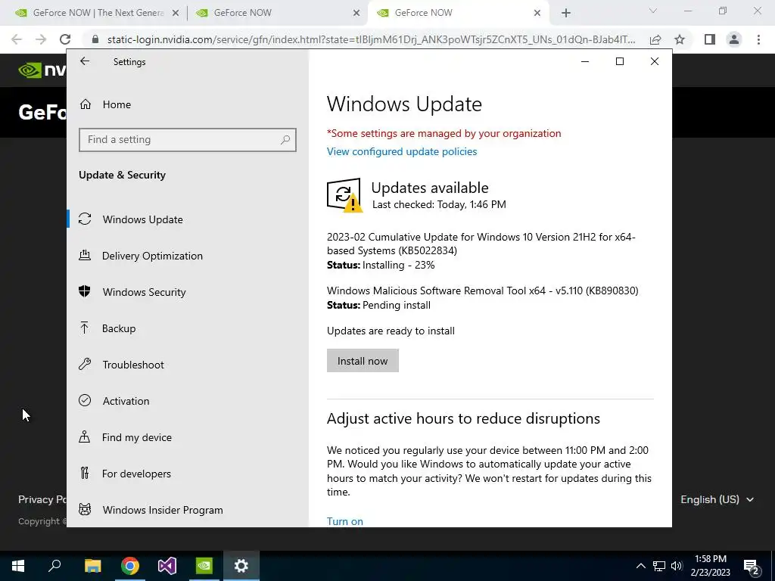Click Chrome's back navigation arrow
Image resolution: width=775 pixels, height=581 pixels.
click(x=17, y=39)
